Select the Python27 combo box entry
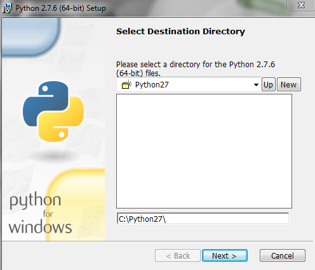The image size is (315, 270). click(x=189, y=85)
